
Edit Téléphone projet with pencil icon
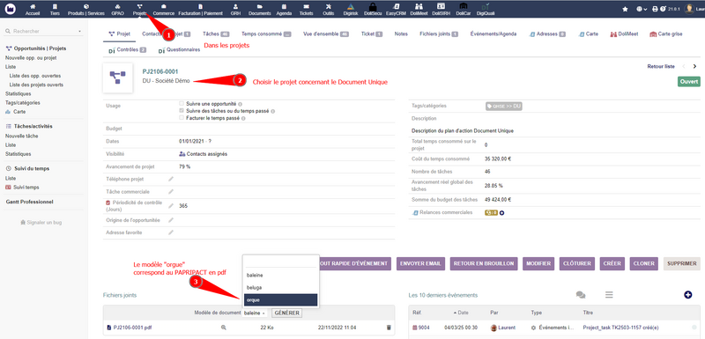point(171,179)
